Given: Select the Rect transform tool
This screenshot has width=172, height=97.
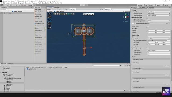Looking at the screenshot, I should tap(13, 5).
